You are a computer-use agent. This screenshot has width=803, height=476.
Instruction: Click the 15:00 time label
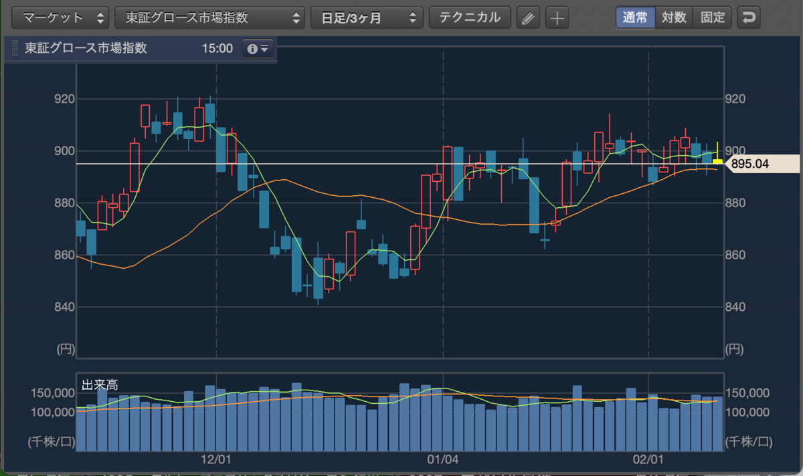[x=217, y=49]
